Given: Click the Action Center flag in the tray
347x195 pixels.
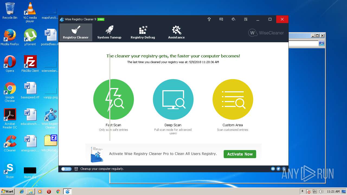Looking at the screenshot, I should pos(308,191).
